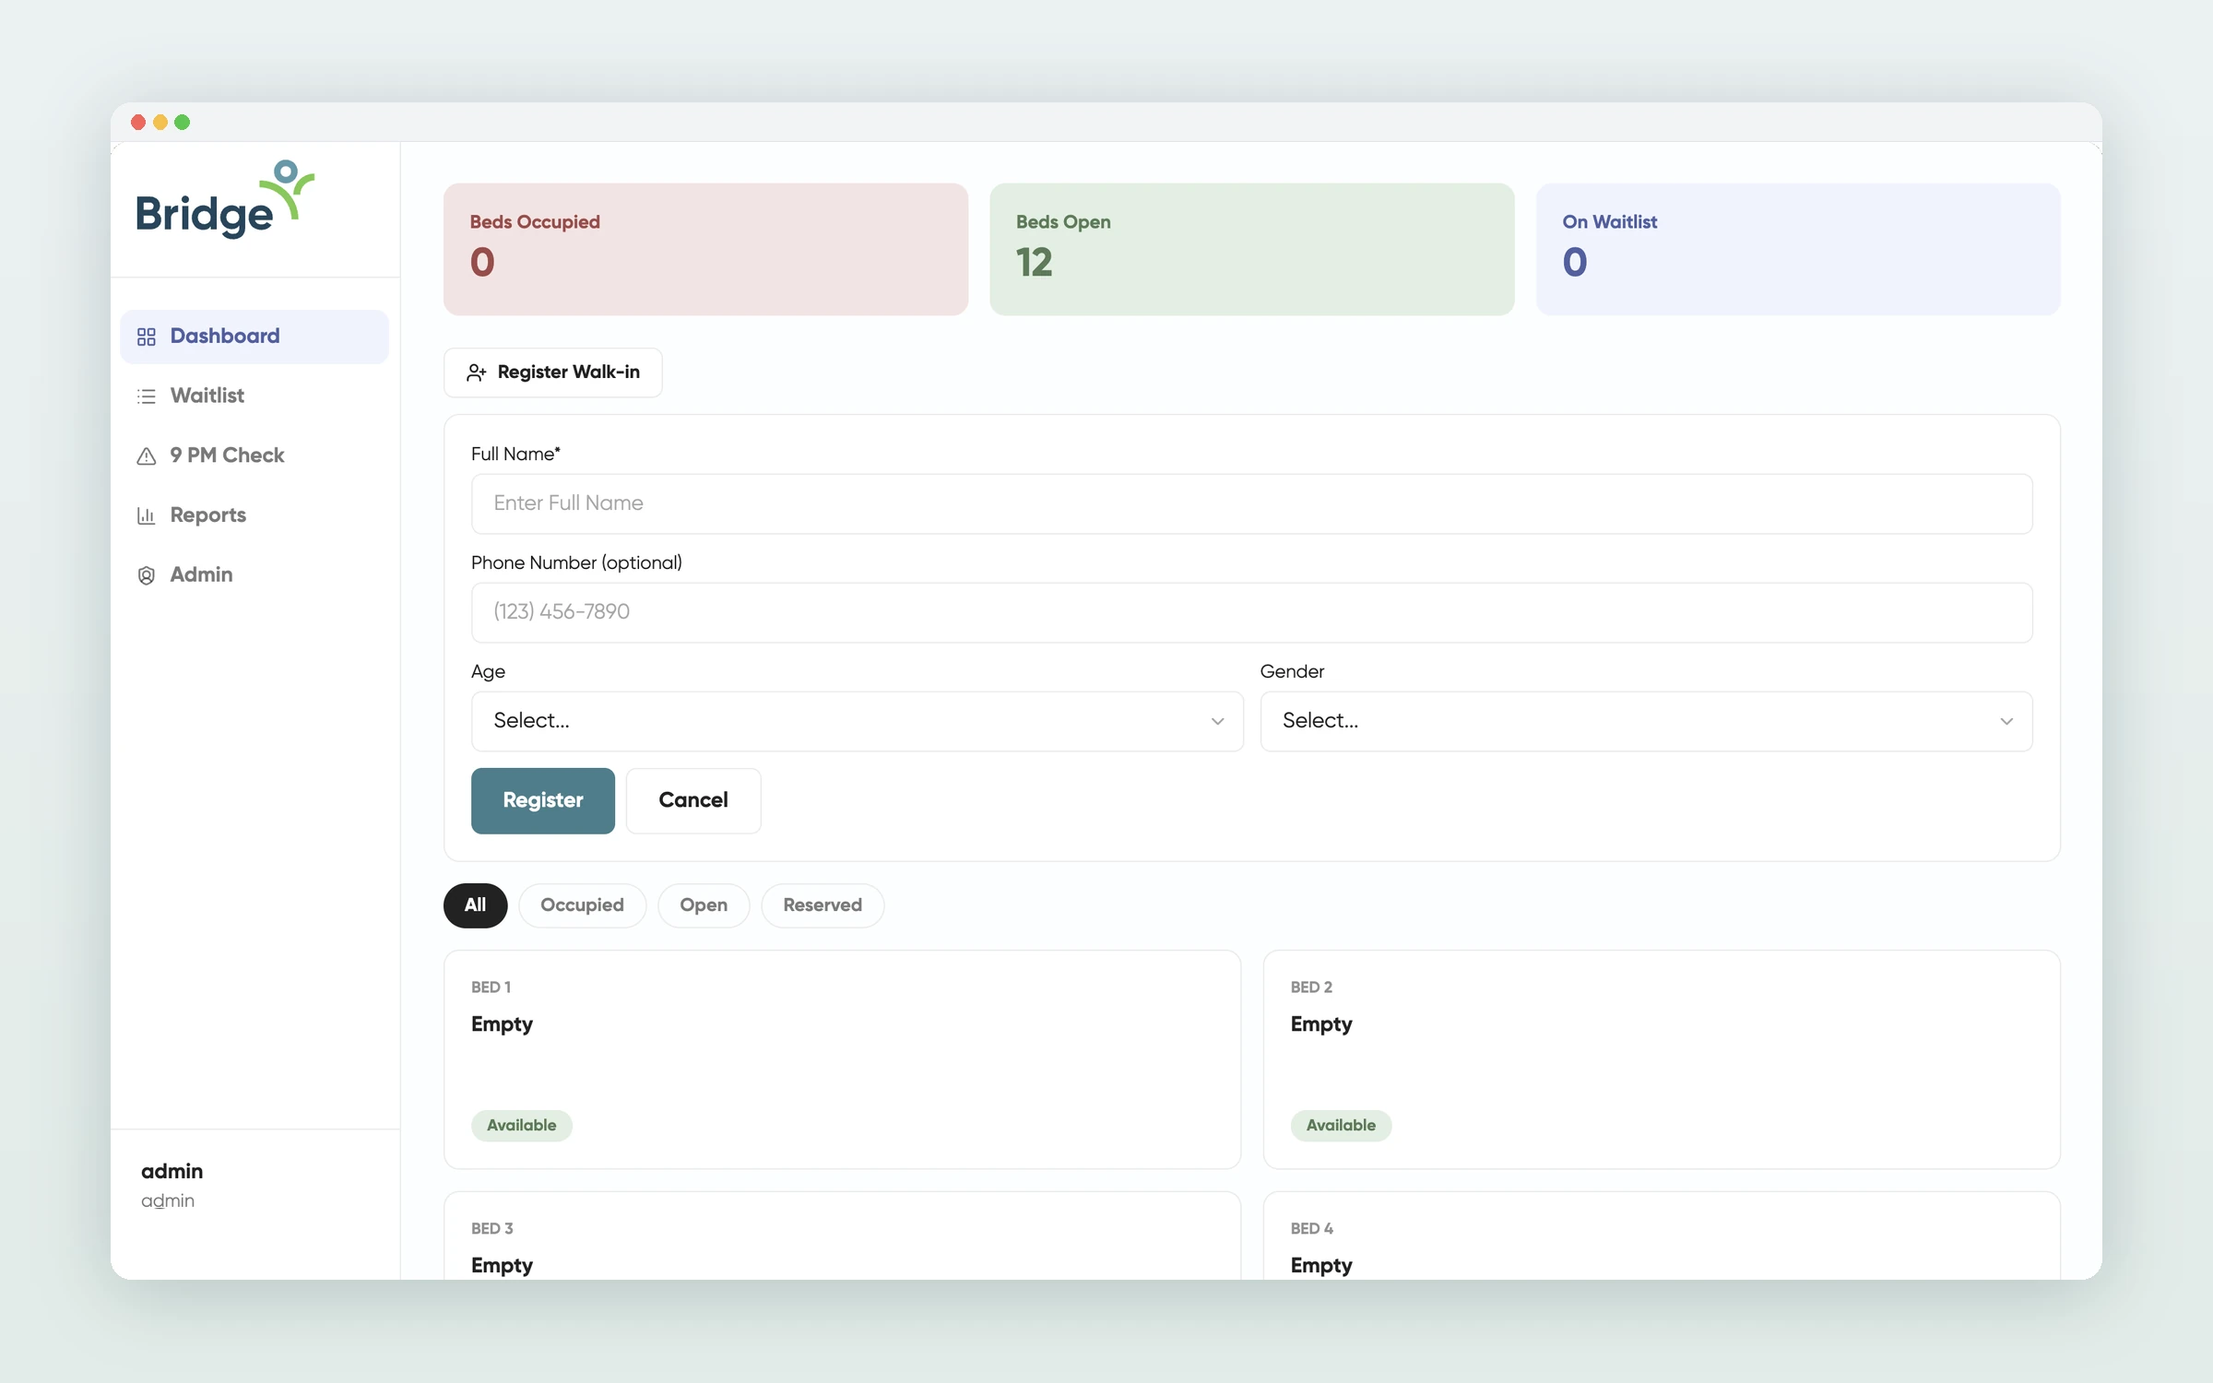Show all beds with the All filter
2213x1383 pixels.
[475, 905]
